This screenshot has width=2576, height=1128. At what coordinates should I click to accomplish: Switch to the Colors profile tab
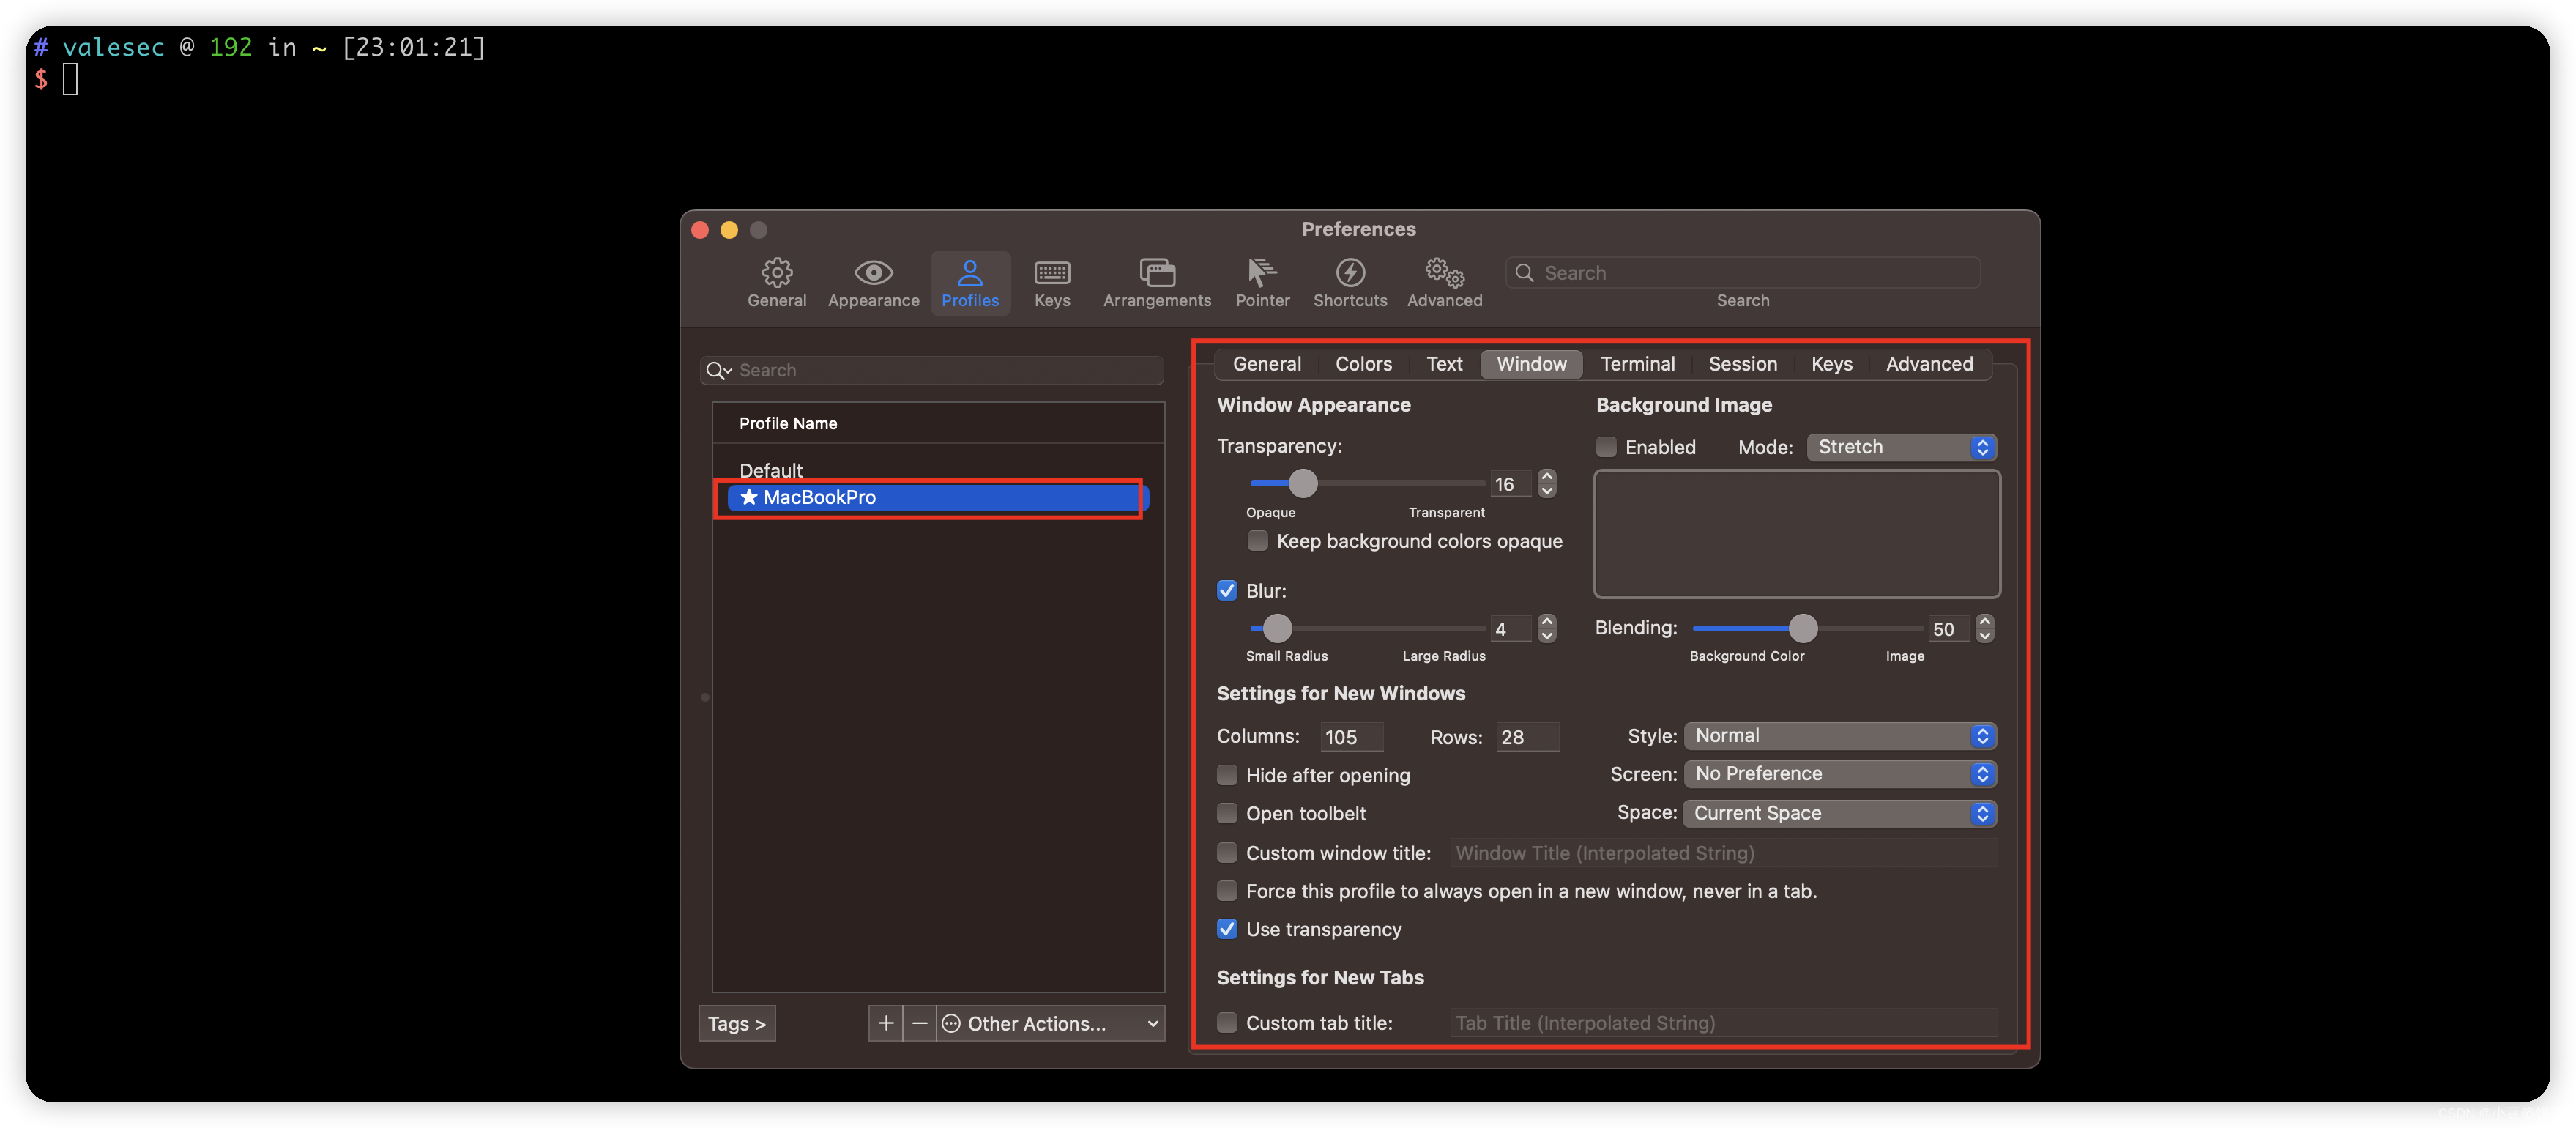[1362, 362]
